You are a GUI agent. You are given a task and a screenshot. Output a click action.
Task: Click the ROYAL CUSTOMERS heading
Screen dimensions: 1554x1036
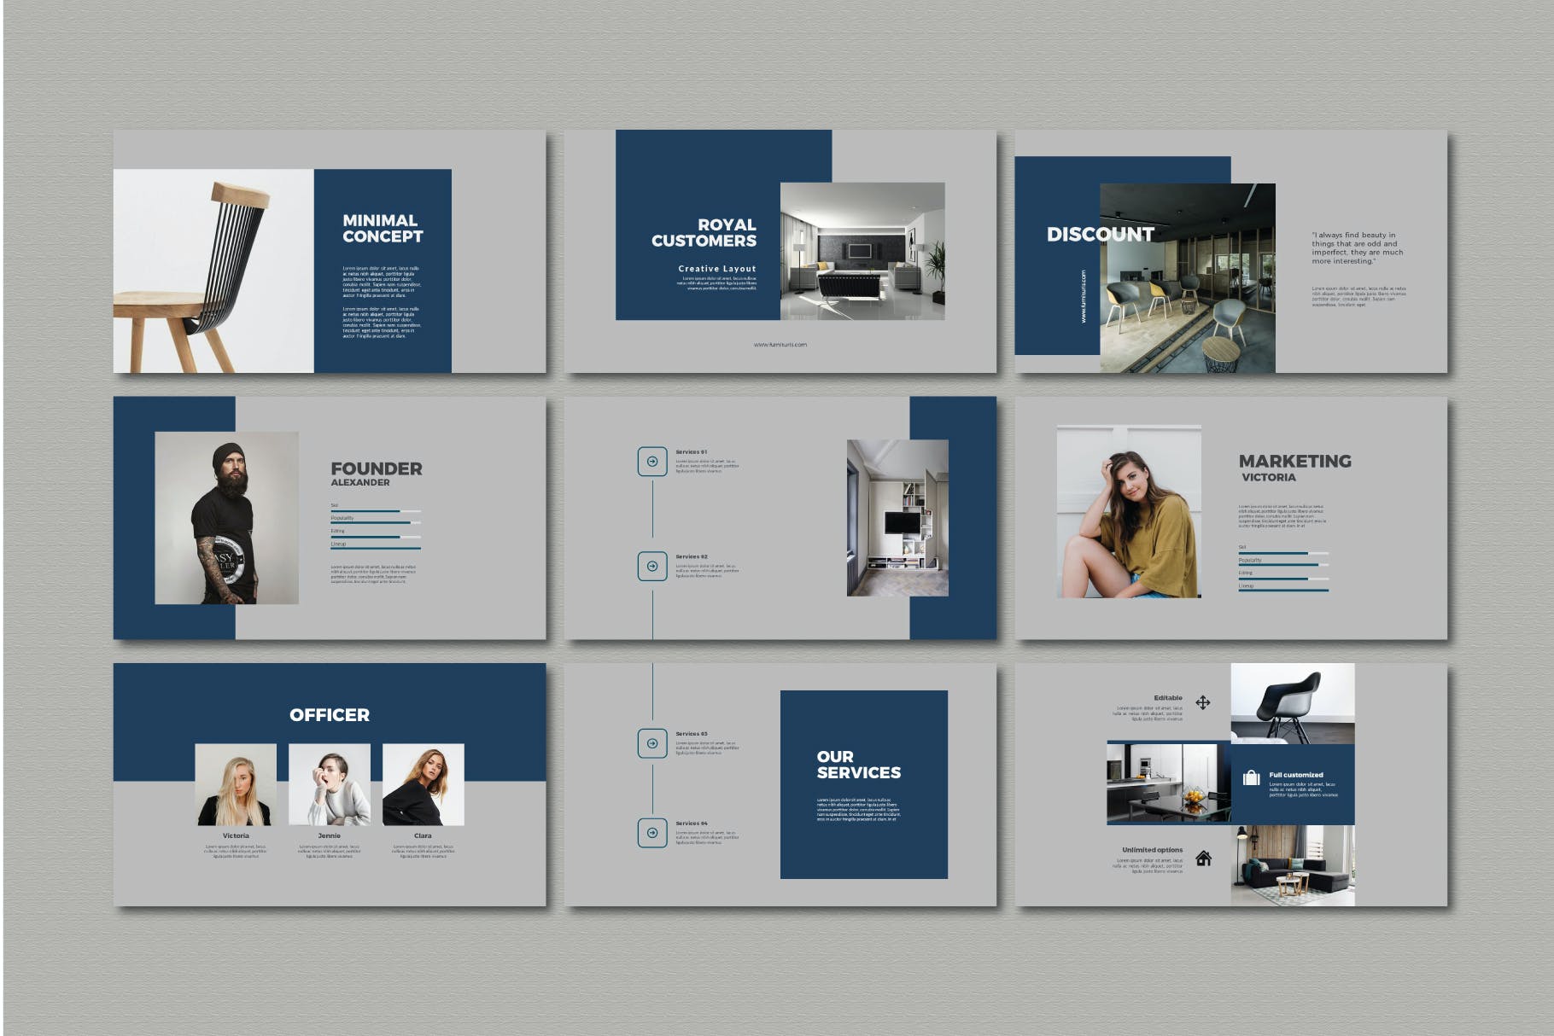pyautogui.click(x=704, y=233)
